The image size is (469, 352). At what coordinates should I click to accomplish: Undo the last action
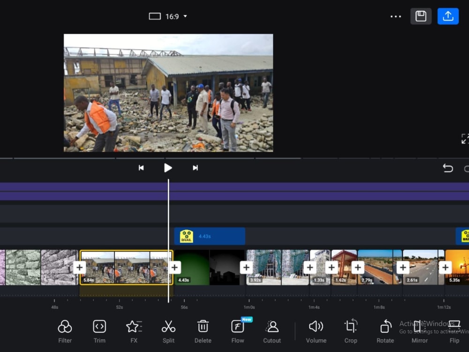coord(448,168)
